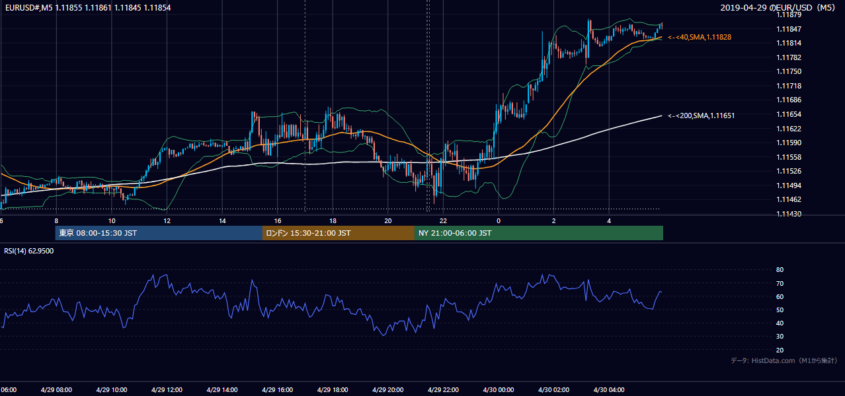
Task: Click the 4/29 18:00 date label
Action: click(x=333, y=389)
